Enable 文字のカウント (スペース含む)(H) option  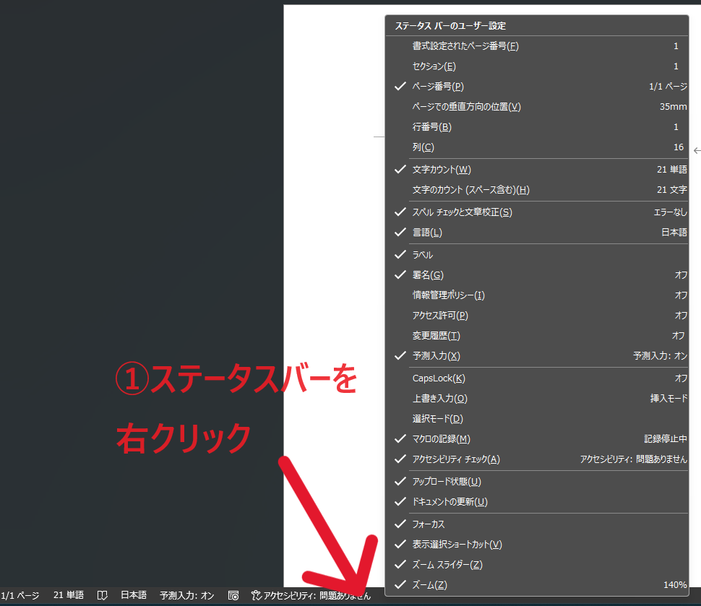pos(536,189)
